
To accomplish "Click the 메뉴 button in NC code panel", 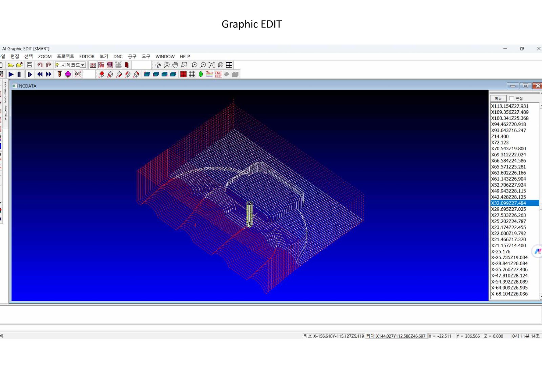I will point(498,98).
